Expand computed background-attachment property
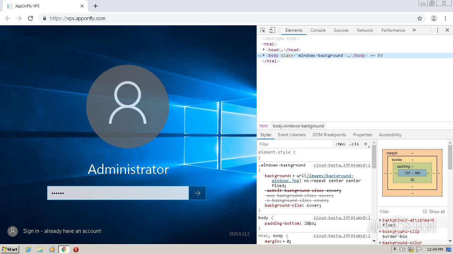This screenshot has height=254, width=453. [x=380, y=220]
